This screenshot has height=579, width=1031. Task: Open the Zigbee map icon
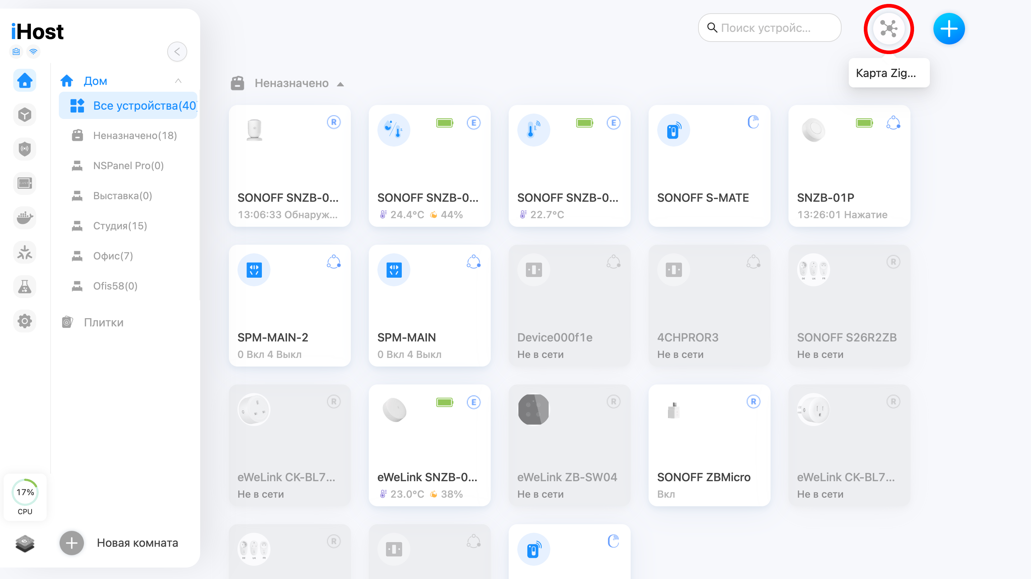889,28
